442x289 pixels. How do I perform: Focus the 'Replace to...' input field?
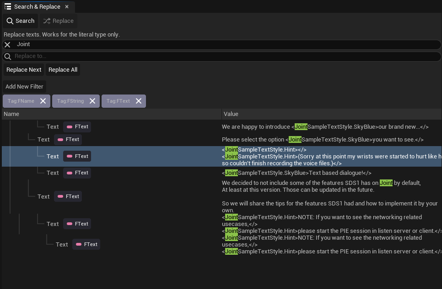coord(224,56)
